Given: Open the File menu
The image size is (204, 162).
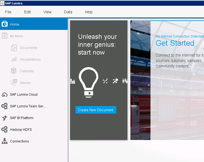Looking at the screenshot, I should click(x=8, y=12).
